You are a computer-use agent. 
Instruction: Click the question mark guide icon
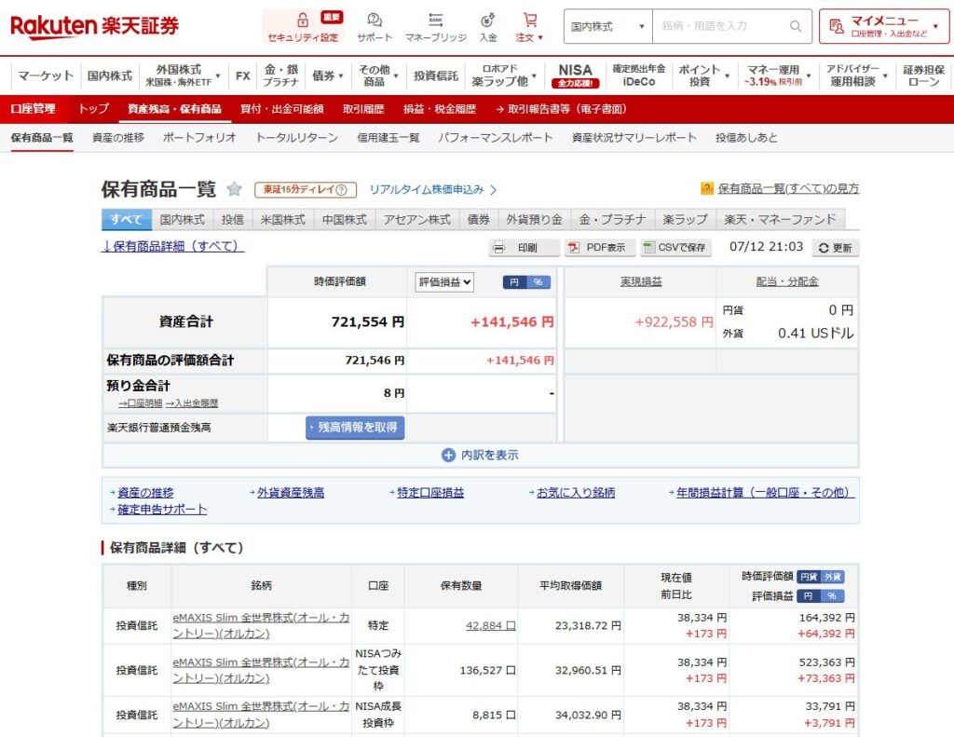tap(706, 188)
